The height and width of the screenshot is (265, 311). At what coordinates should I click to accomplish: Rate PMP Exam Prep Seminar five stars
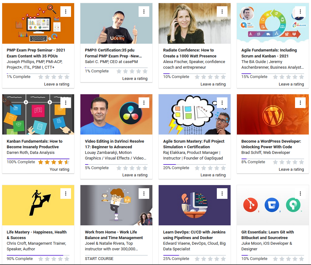pyautogui.click(x=67, y=77)
